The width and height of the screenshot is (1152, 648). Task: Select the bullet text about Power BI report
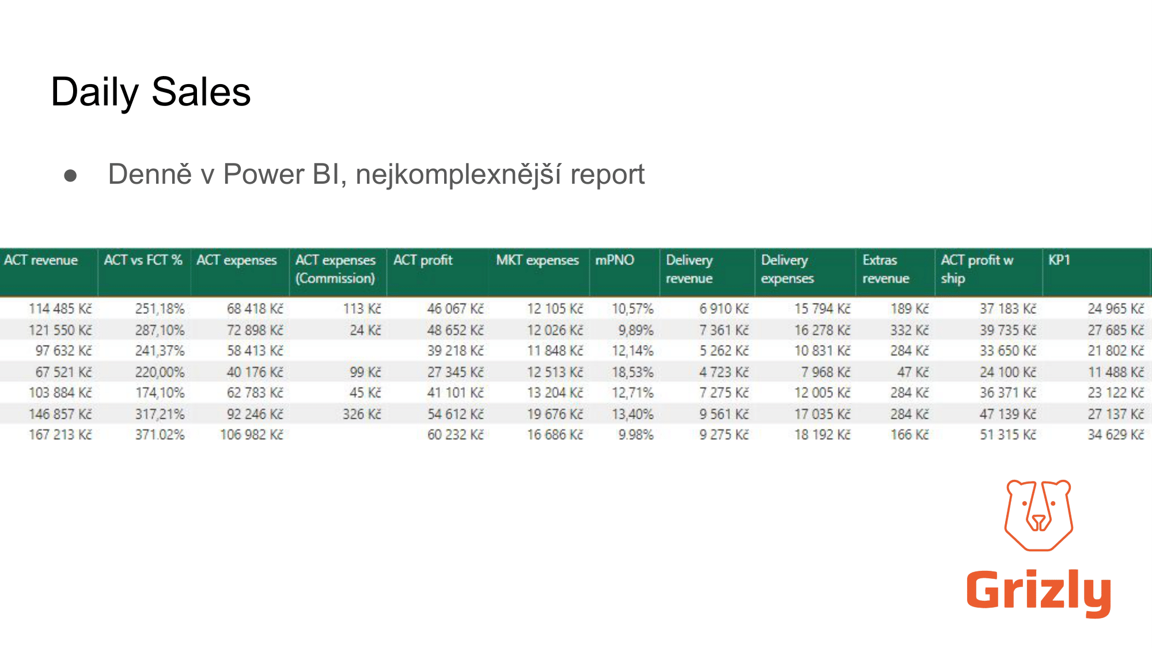tap(376, 174)
